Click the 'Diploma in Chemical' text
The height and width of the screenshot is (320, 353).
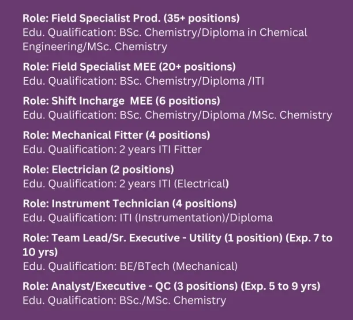[255, 32]
